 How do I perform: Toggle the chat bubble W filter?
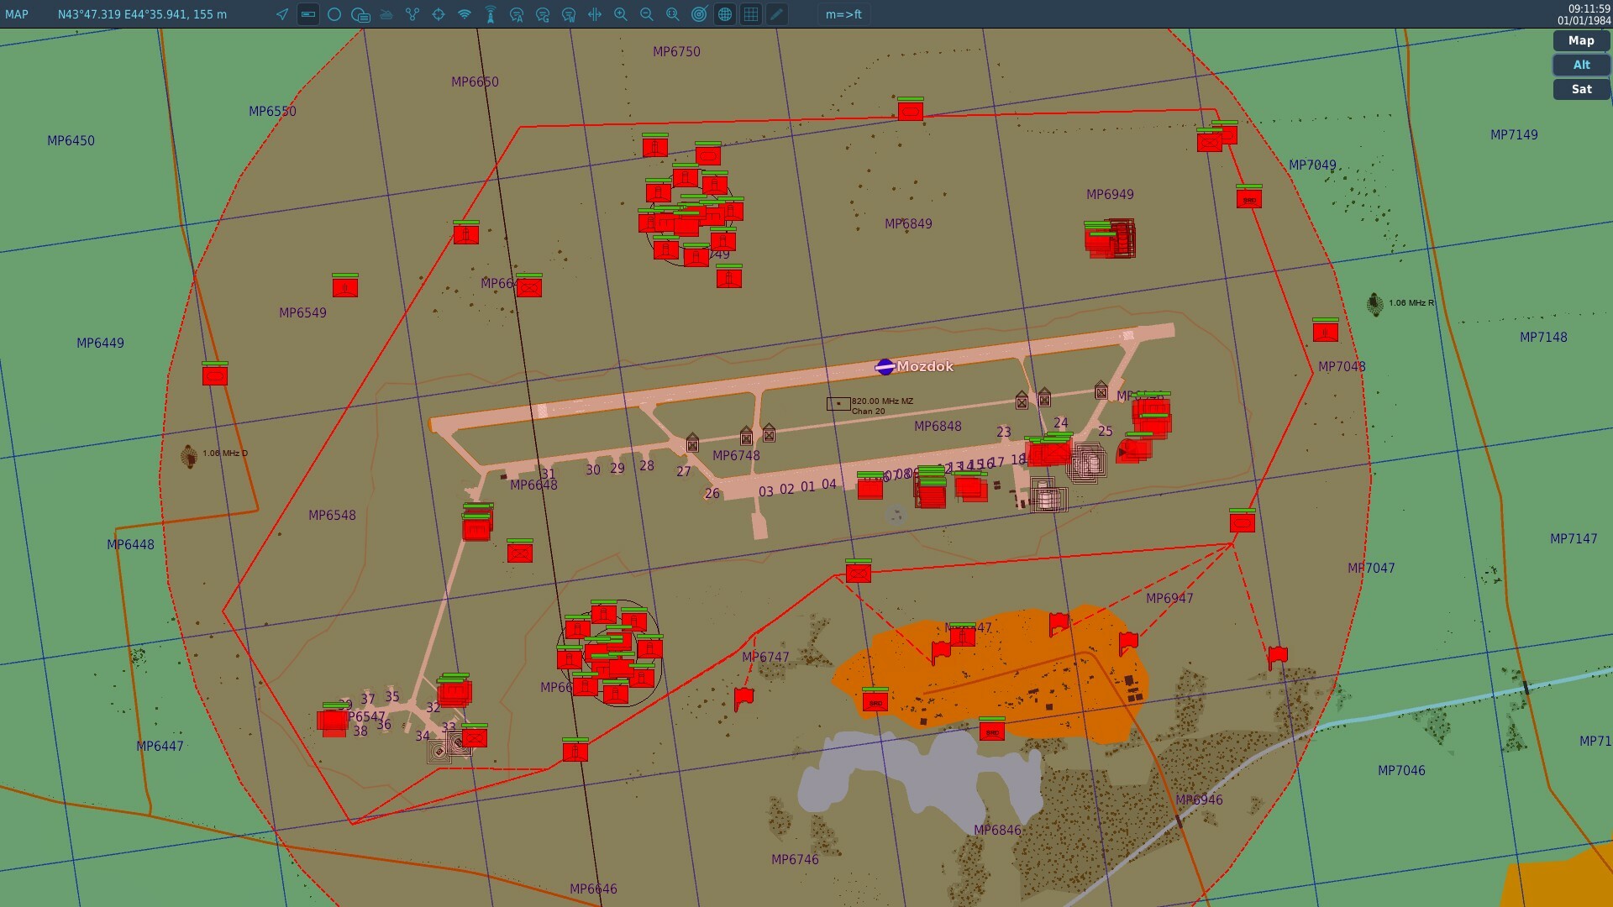(569, 14)
